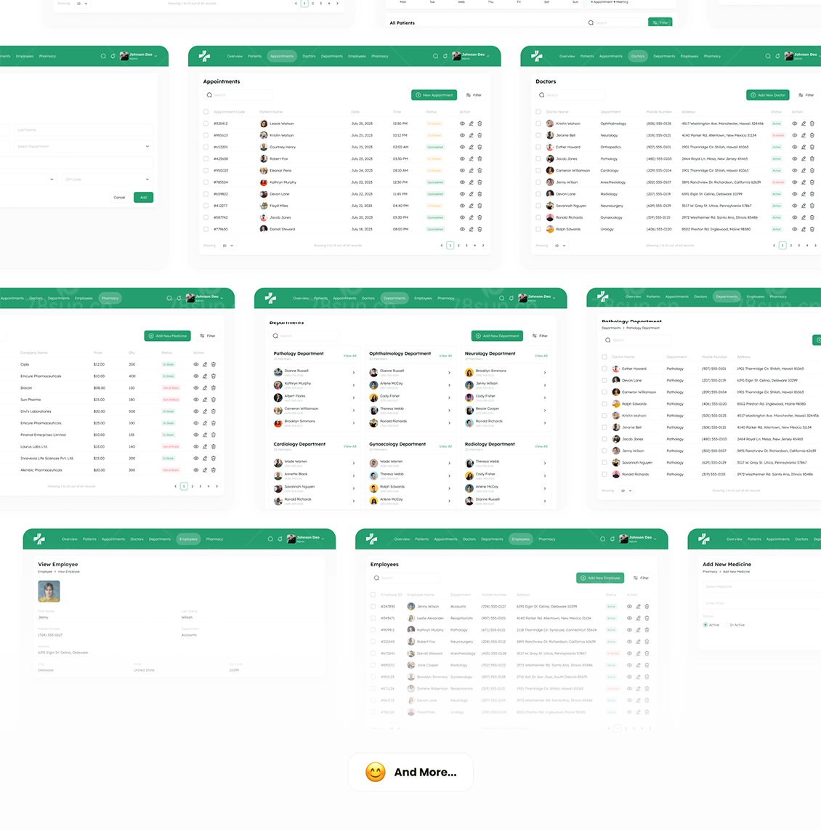Viewport: 821px width, 830px height.
Task: Edit Courtney Henry's appointment using pencil icon
Action: [471, 147]
